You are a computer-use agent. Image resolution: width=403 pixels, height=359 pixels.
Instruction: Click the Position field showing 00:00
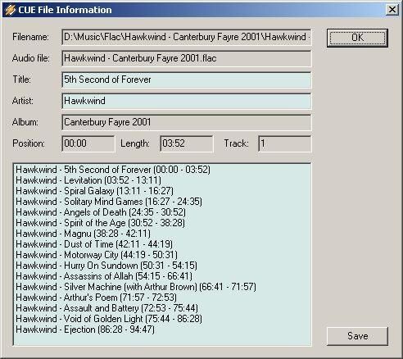(x=88, y=143)
